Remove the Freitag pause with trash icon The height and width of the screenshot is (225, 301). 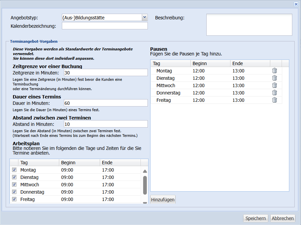(x=275, y=100)
